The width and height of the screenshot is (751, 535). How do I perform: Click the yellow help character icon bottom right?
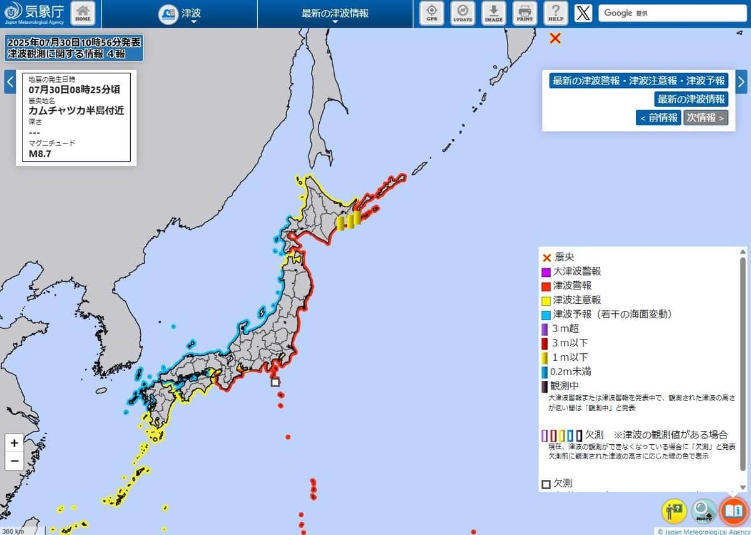(674, 511)
